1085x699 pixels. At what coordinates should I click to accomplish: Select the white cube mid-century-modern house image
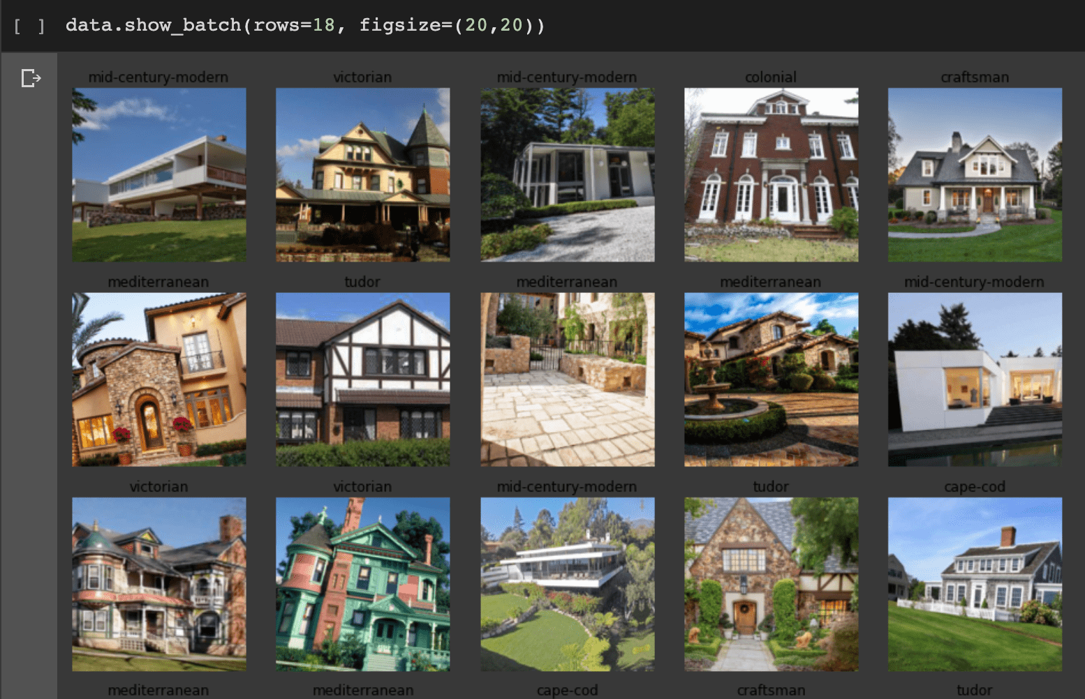(x=975, y=379)
